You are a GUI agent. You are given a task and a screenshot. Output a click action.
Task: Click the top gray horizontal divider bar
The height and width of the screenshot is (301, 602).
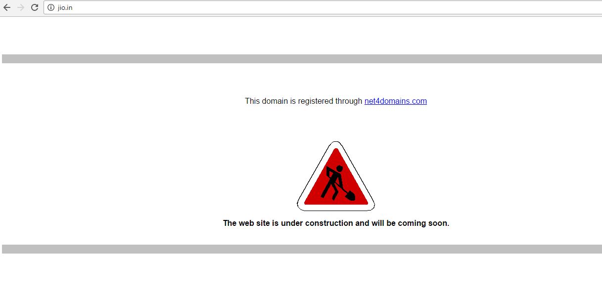click(302, 59)
